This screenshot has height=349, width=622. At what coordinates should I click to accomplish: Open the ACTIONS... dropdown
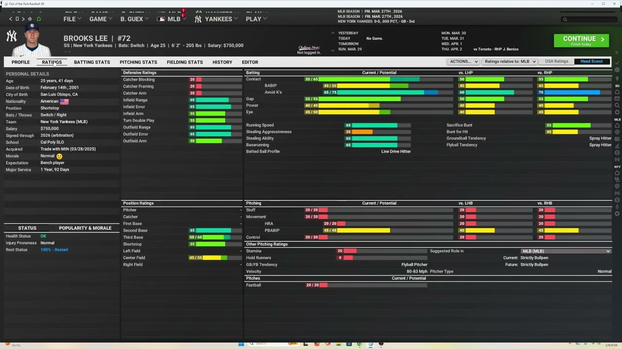[463, 62]
